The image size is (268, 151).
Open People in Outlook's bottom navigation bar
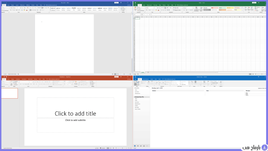pos(141,146)
